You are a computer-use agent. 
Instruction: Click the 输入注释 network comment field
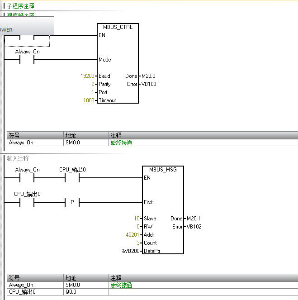(18, 158)
